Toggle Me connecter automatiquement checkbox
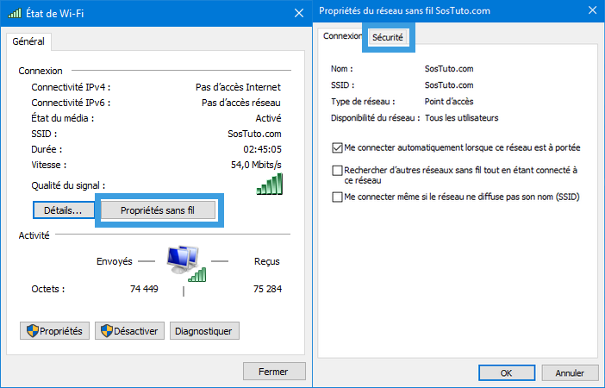605x388 pixels. click(337, 147)
